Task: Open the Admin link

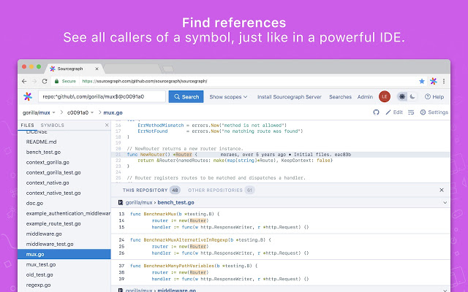Action: (365, 97)
